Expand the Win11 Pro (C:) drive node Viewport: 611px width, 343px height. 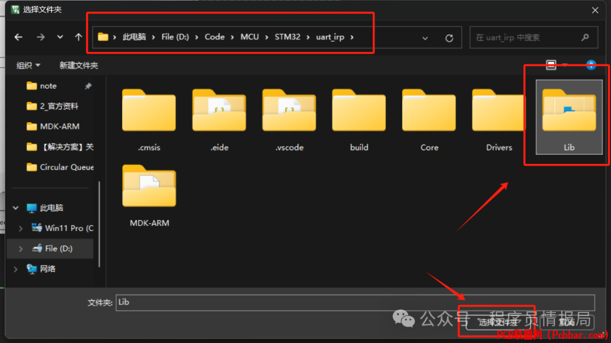21,228
